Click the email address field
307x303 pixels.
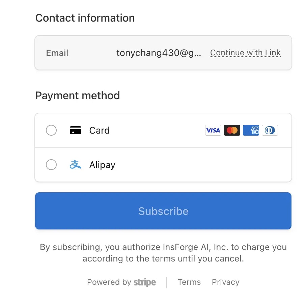coord(159,53)
